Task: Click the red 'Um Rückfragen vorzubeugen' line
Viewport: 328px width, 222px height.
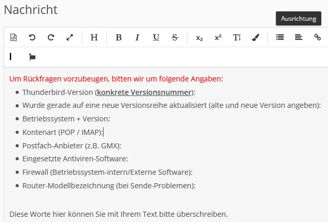Action: 116,79
